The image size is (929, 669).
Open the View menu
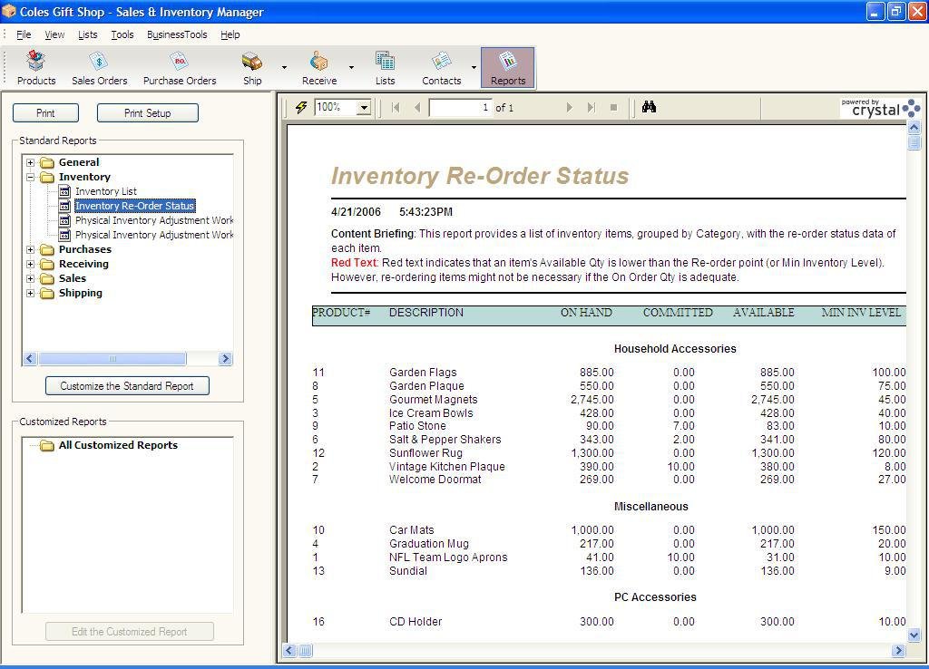(54, 34)
